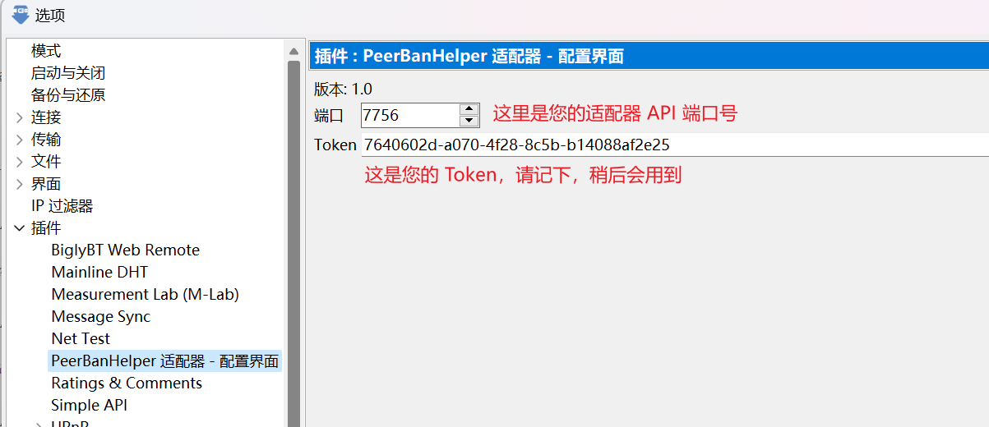Expand the 文件 tree node
Image resolution: width=989 pixels, height=427 pixels.
(x=19, y=162)
